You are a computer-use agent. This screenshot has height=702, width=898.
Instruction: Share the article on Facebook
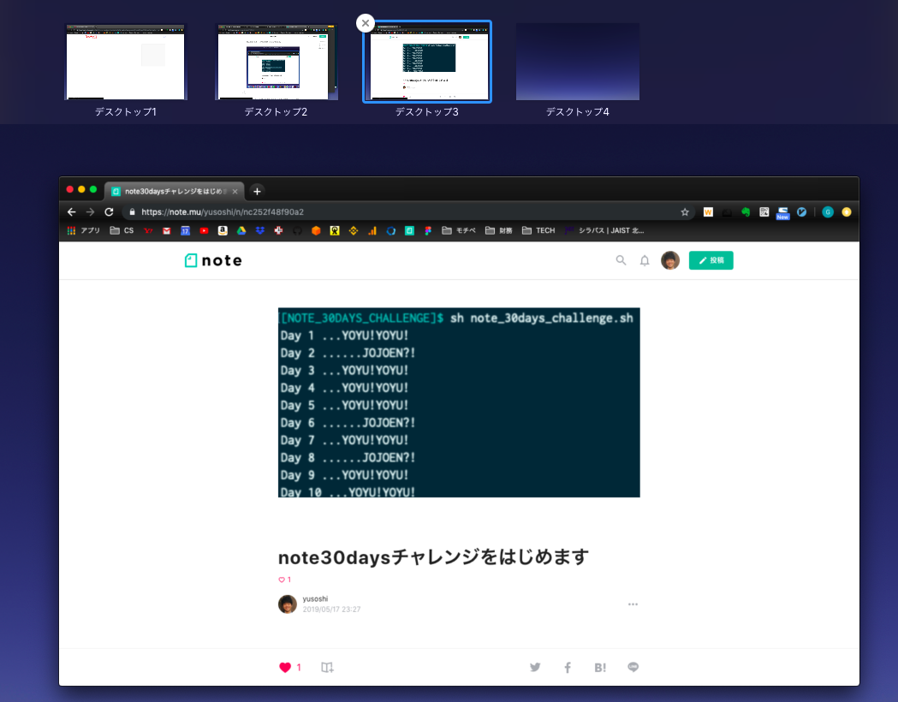click(567, 667)
